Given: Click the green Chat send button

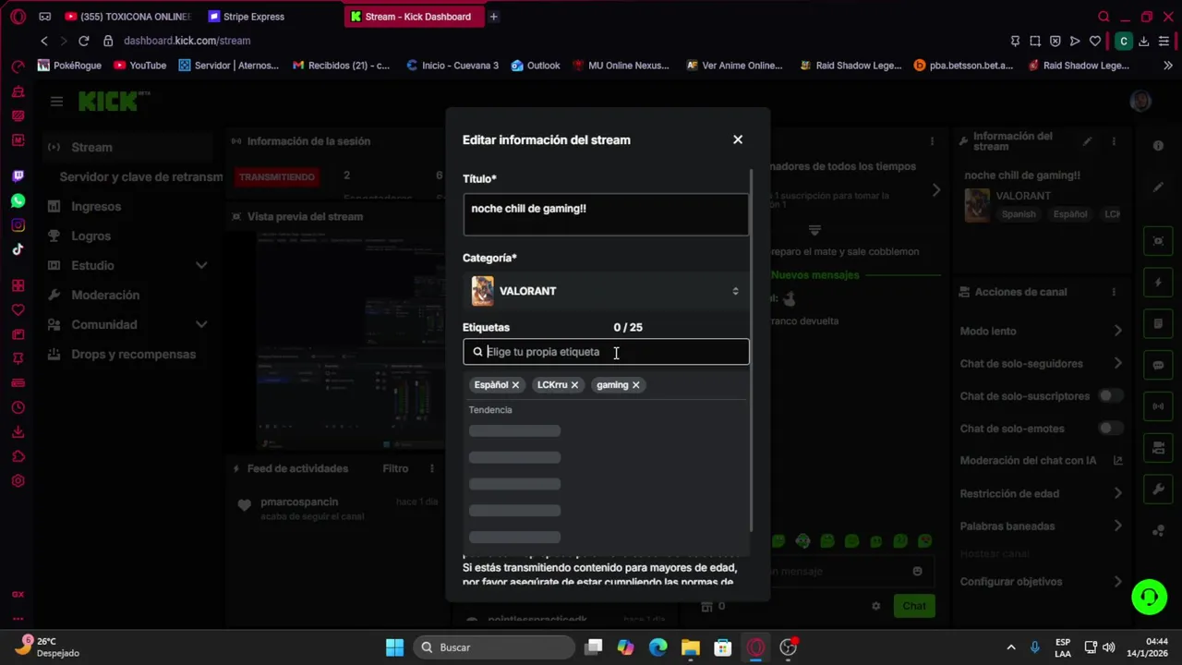Looking at the screenshot, I should [x=914, y=606].
